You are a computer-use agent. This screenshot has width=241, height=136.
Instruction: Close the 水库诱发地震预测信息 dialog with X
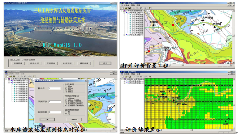(x=86, y=81)
